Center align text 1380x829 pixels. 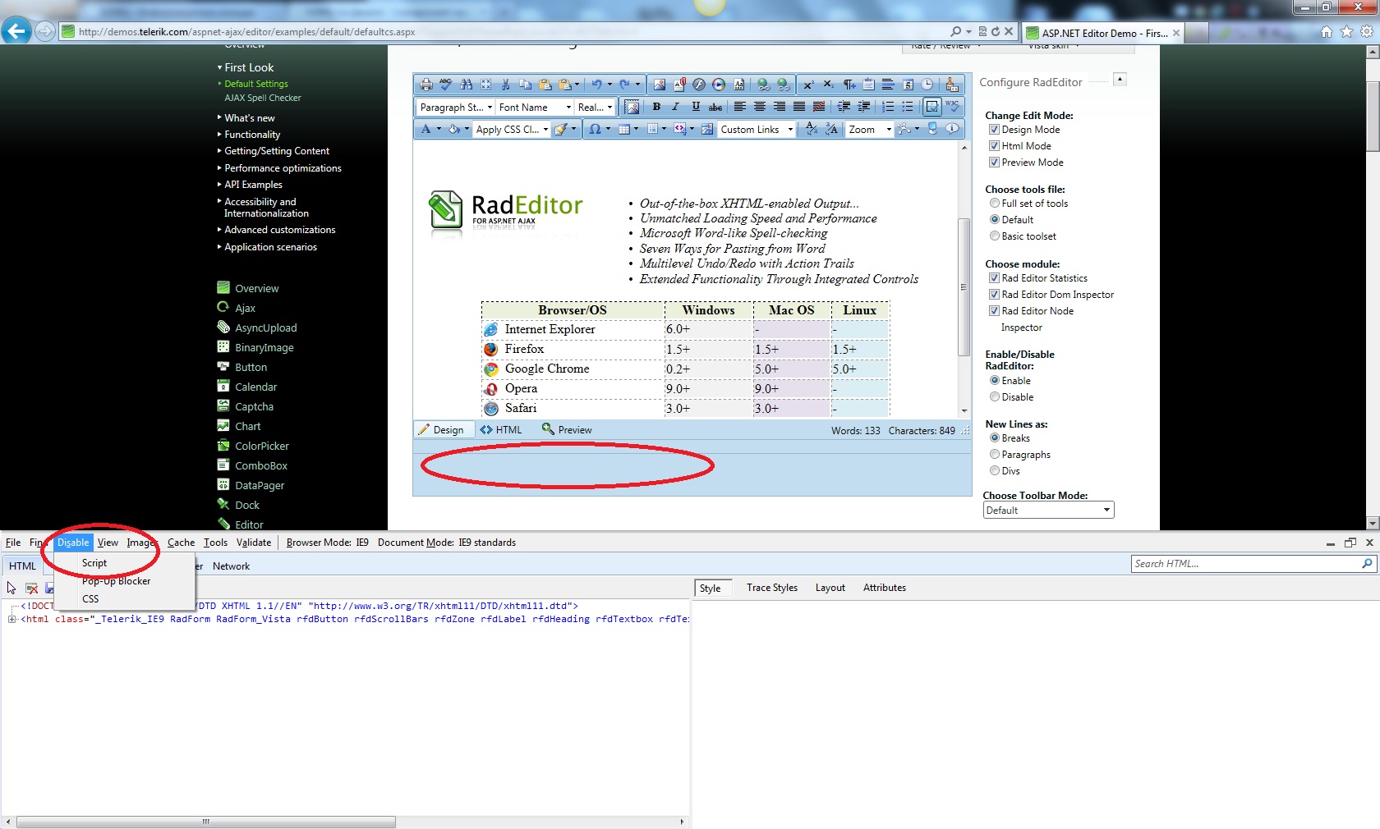point(760,107)
